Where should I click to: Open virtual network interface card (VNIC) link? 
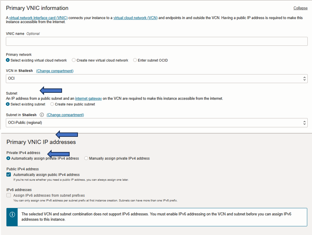[39, 18]
